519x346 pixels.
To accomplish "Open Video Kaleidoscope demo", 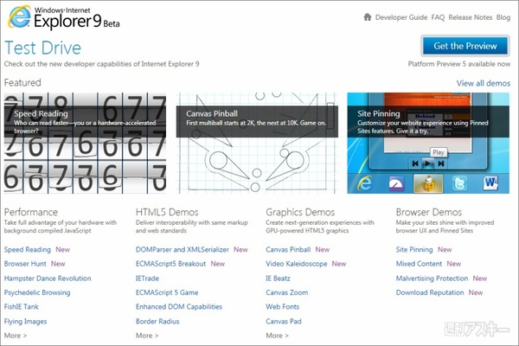I will click(296, 264).
